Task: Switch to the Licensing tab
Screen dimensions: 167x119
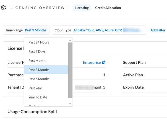Action: (82, 8)
